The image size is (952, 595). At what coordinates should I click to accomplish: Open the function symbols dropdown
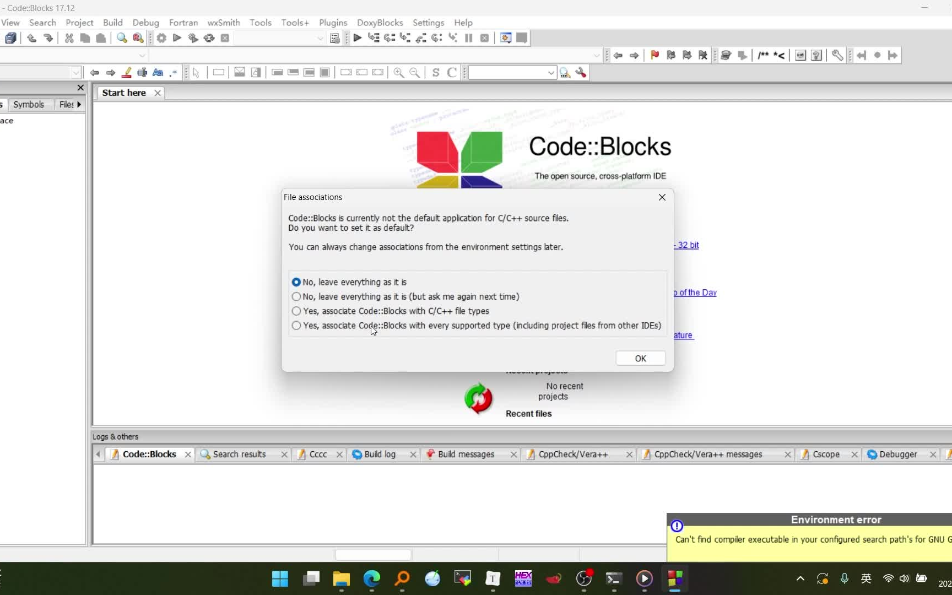(x=597, y=55)
